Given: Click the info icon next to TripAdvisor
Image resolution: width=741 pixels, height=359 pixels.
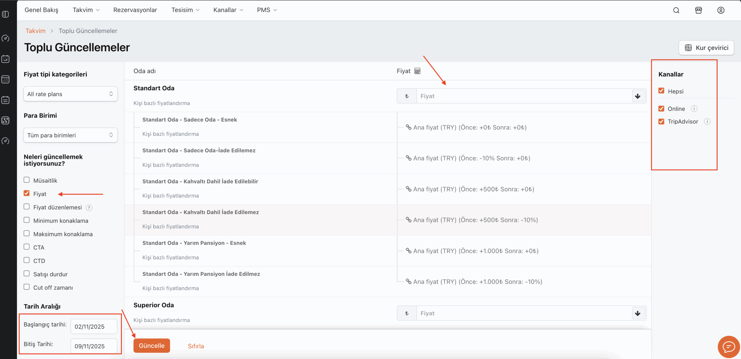Looking at the screenshot, I should point(707,121).
